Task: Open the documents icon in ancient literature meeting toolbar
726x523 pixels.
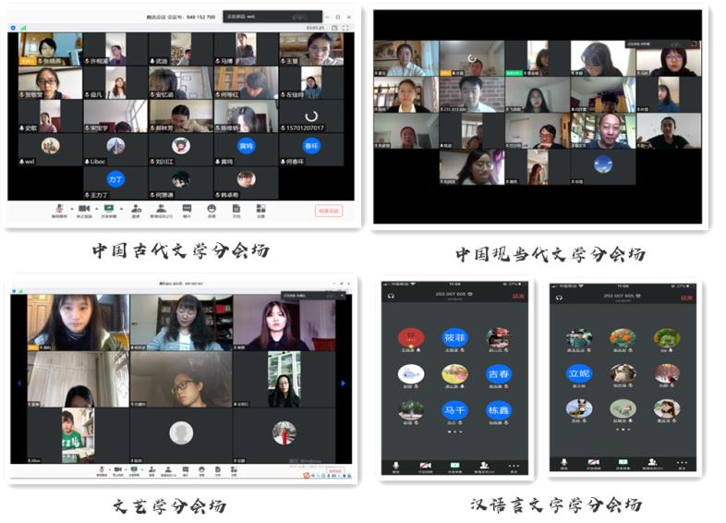Action: [236, 209]
